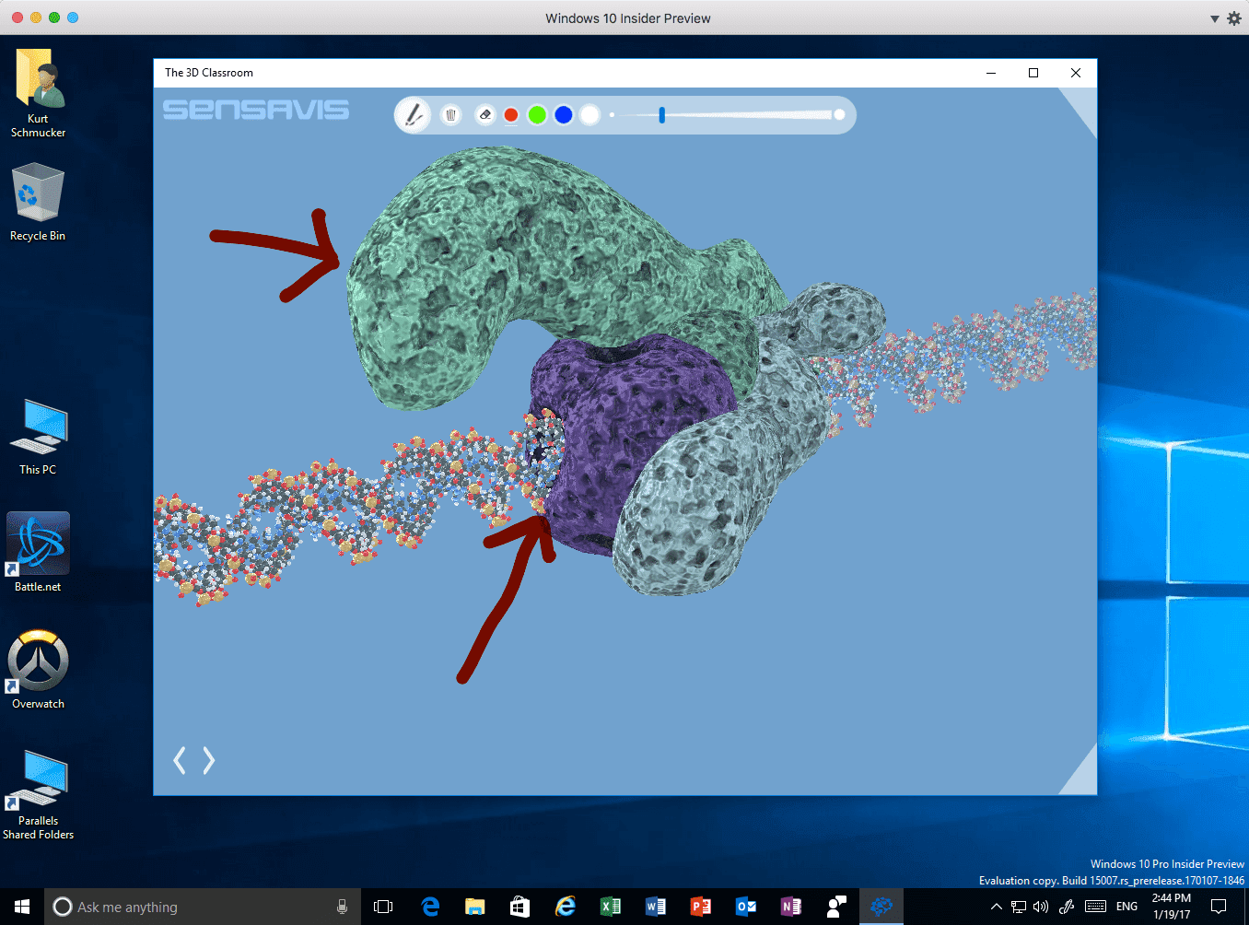
Task: Launch Microsoft Edge from taskbar
Action: click(430, 907)
